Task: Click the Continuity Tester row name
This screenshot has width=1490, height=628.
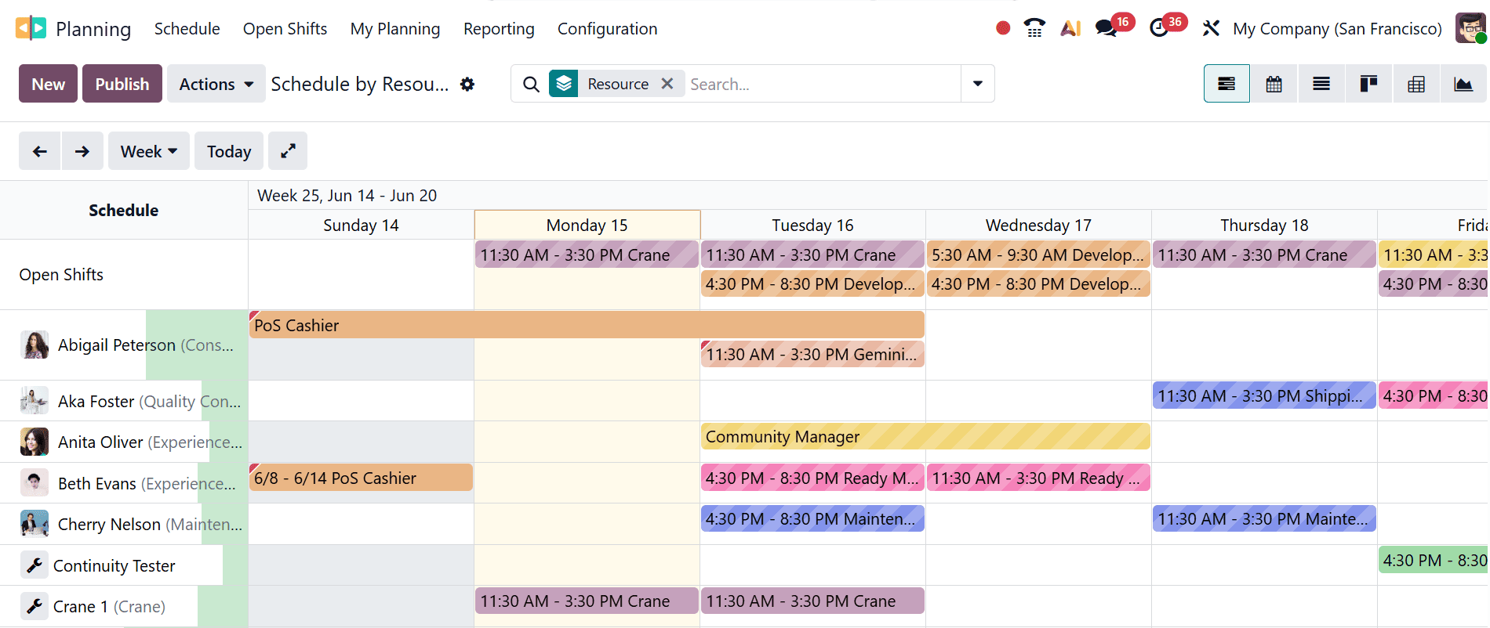Action: [114, 565]
